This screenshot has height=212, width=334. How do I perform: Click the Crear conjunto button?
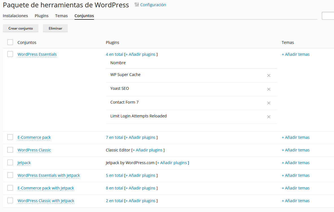point(21,28)
